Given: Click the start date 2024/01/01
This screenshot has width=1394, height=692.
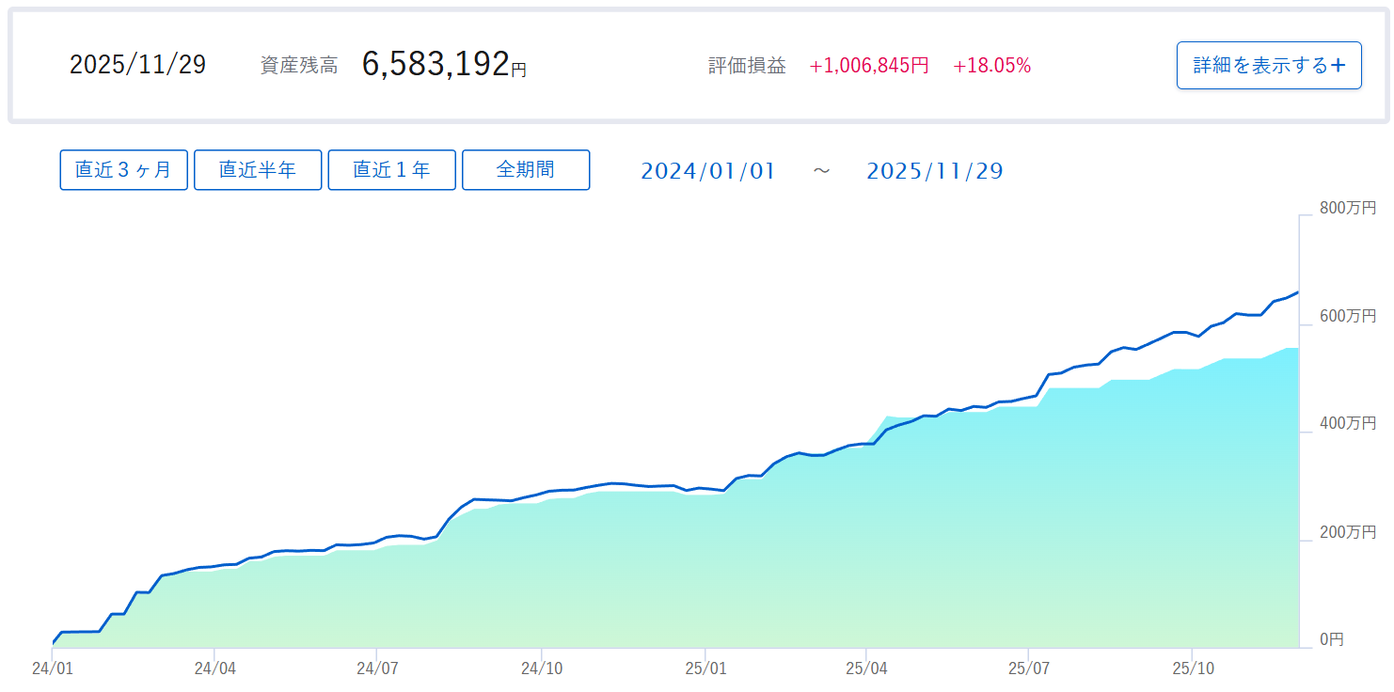Looking at the screenshot, I should (x=708, y=171).
